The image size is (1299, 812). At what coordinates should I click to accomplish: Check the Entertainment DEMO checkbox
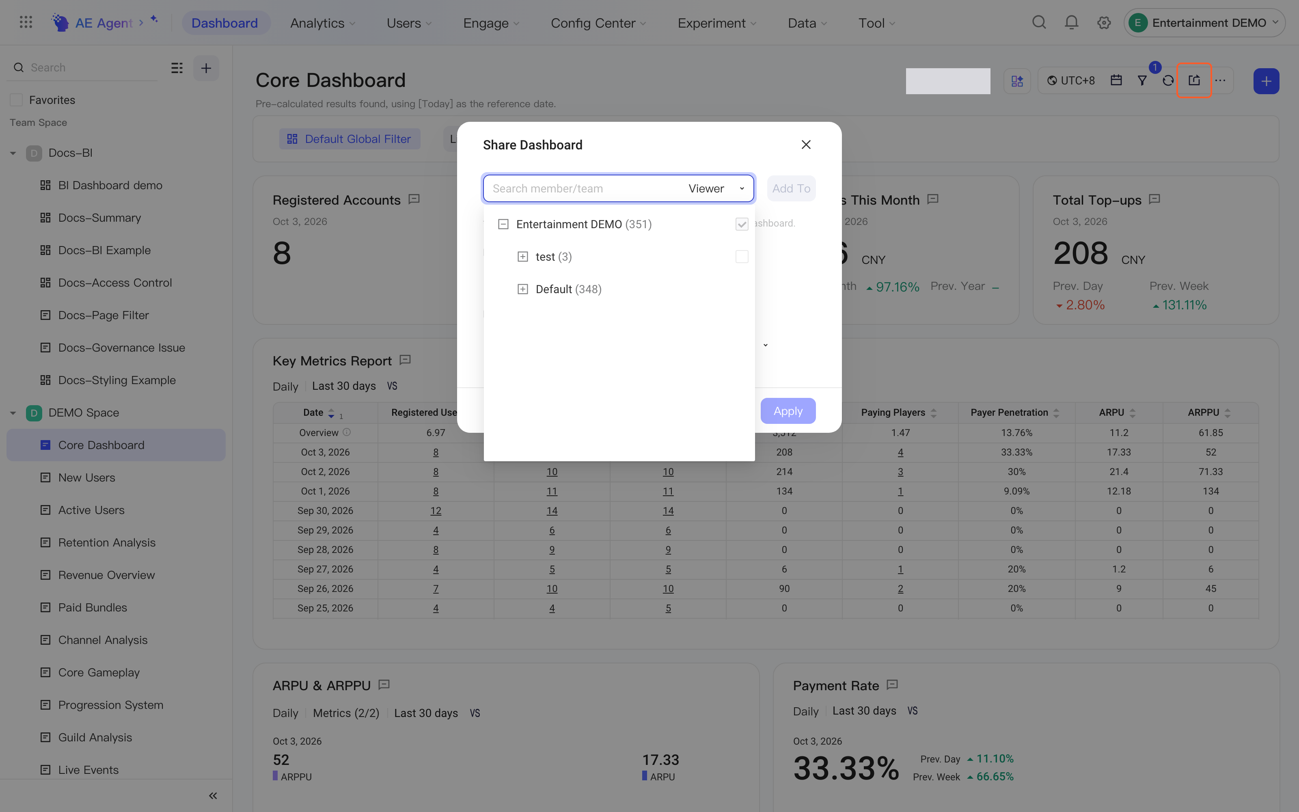pos(742,225)
